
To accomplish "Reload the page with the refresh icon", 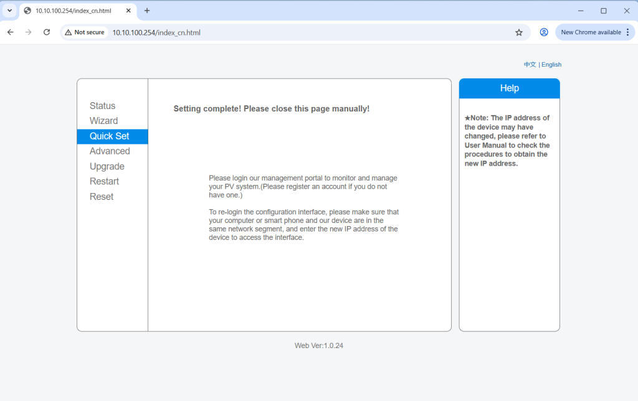I will coord(47,32).
